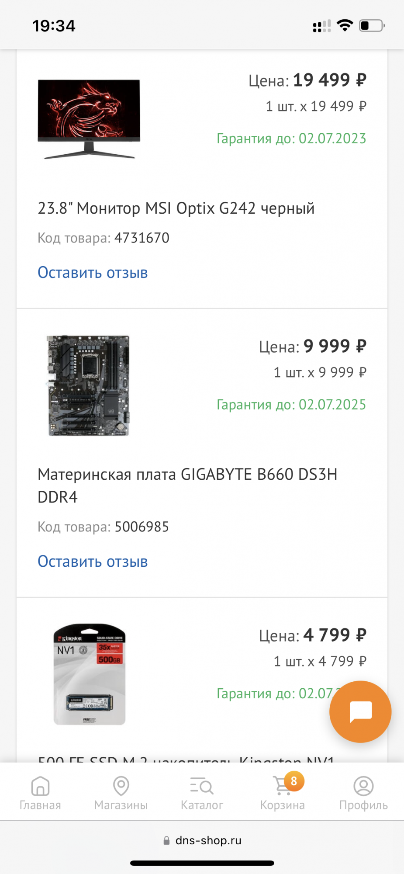The height and width of the screenshot is (874, 404).
Task: Leave a review for MSI Optix G242 monitor
Action: coord(93,272)
